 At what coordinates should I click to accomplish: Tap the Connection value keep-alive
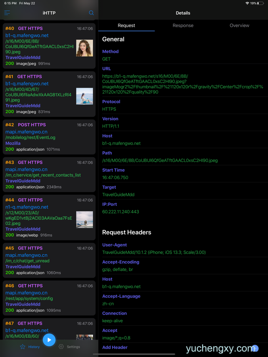113,321
